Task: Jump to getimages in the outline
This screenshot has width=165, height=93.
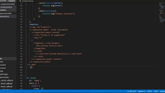Action: coord(4,74)
